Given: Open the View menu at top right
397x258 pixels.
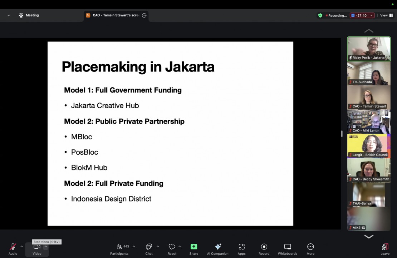Looking at the screenshot, I should (386, 15).
